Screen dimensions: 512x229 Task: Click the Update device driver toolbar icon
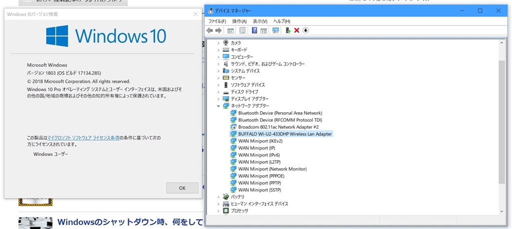288,30
